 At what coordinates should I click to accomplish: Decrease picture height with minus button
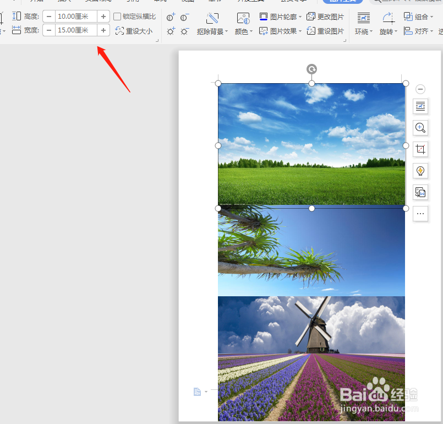click(x=49, y=17)
